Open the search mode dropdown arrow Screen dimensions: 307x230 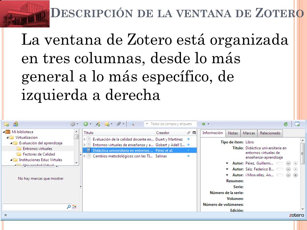pyautogui.click(x=147, y=124)
